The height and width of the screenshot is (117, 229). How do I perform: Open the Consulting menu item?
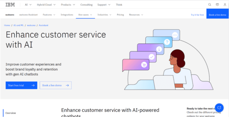pos(86,5)
